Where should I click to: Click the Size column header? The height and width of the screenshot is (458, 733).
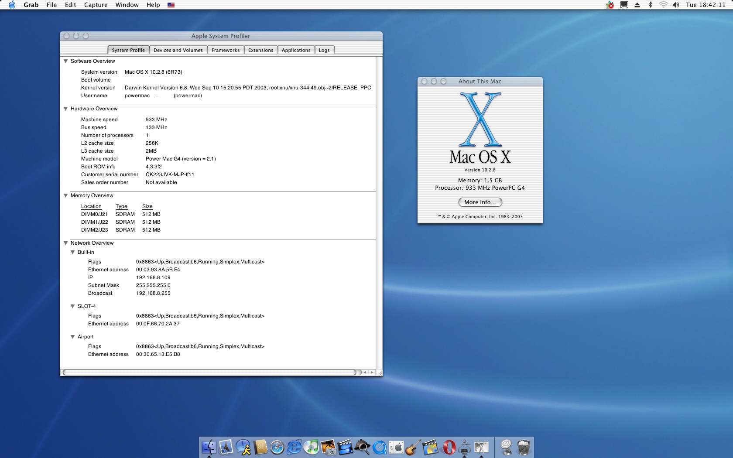click(147, 206)
